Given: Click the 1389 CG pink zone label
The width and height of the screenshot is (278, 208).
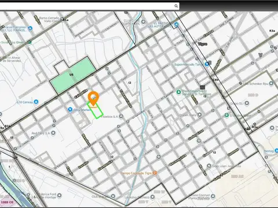Looking at the screenshot, I should point(7,202).
